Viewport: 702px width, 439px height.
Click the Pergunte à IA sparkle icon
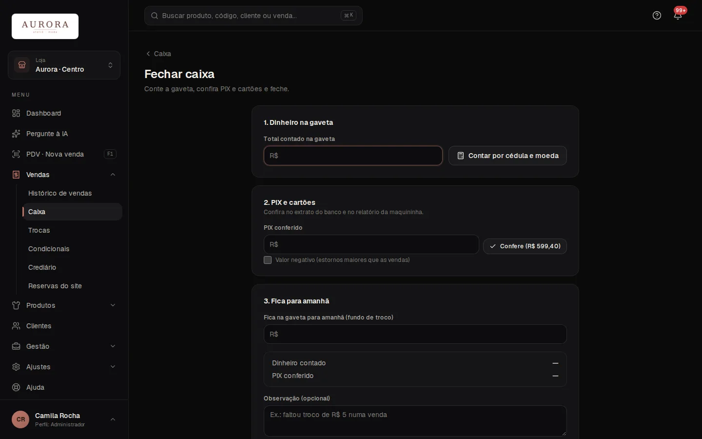(16, 134)
